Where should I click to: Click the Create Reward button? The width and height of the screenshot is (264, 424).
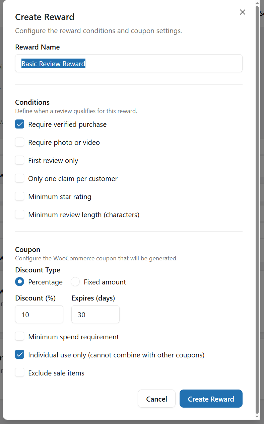pyautogui.click(x=211, y=399)
